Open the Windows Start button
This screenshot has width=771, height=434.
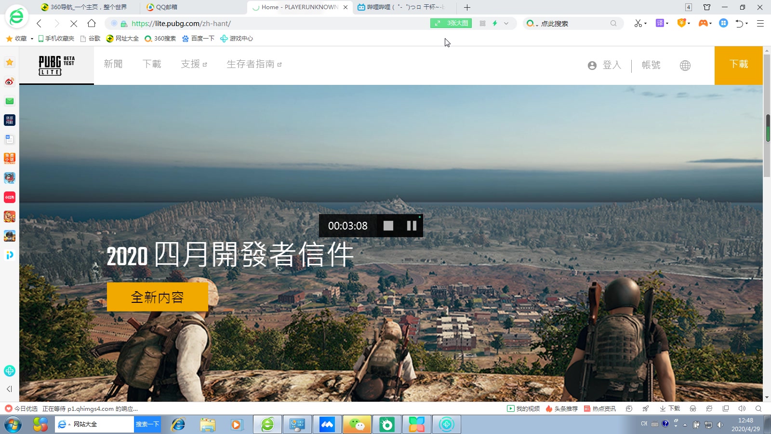point(13,424)
